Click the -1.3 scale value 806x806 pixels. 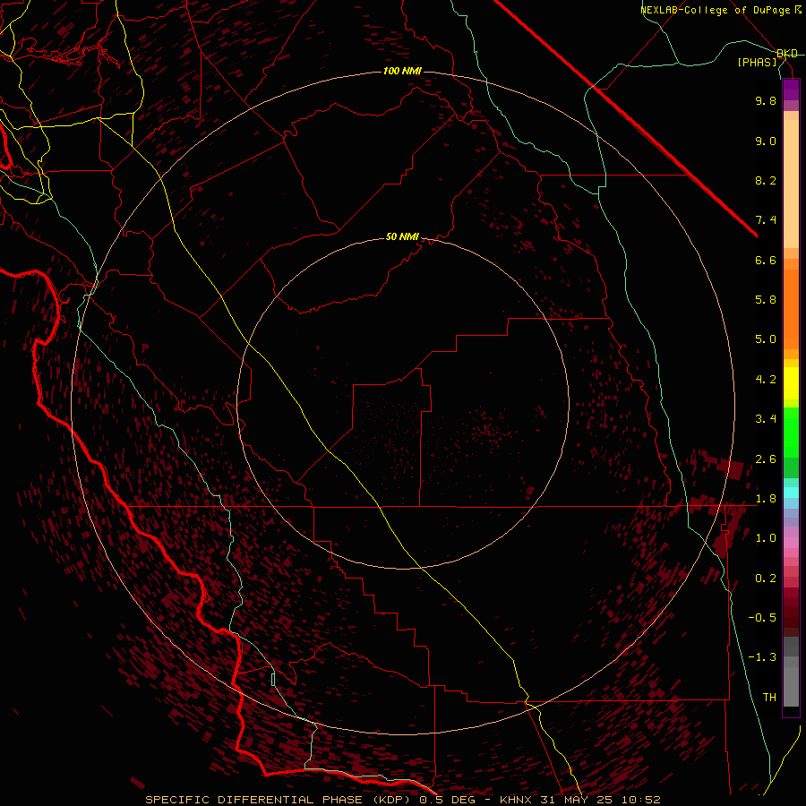tap(762, 657)
